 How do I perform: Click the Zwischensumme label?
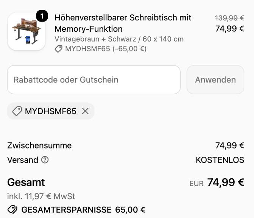point(39,145)
